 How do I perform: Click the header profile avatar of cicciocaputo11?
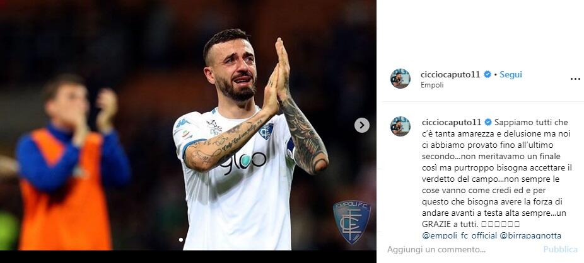pyautogui.click(x=400, y=79)
